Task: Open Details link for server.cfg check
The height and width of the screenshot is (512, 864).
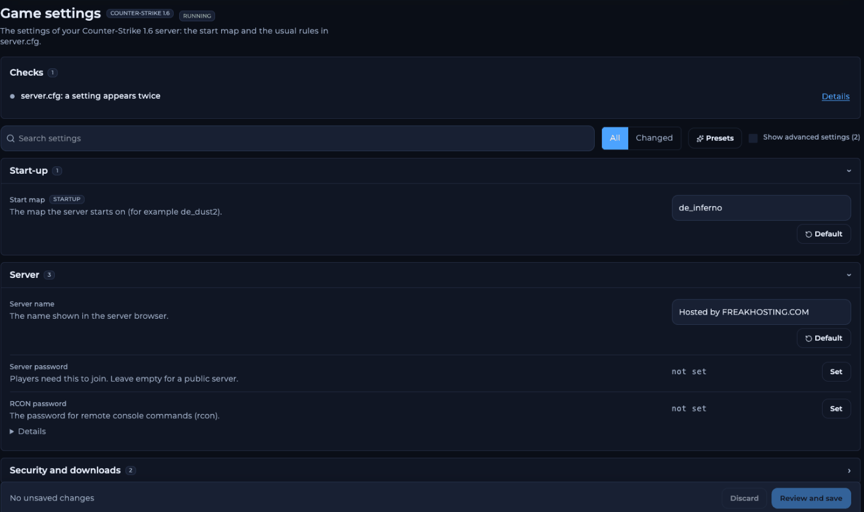Action: (835, 96)
